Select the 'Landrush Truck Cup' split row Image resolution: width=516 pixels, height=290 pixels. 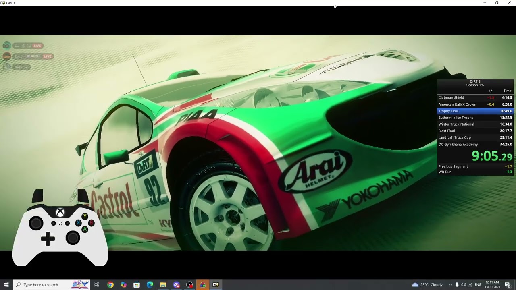click(x=475, y=138)
